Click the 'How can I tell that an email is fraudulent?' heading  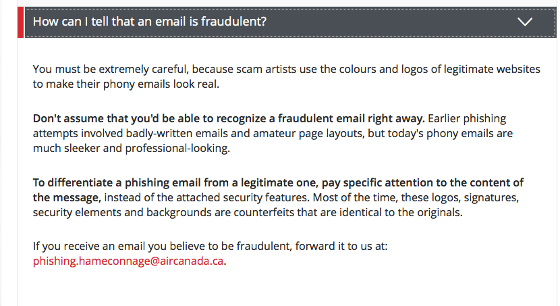[150, 22]
